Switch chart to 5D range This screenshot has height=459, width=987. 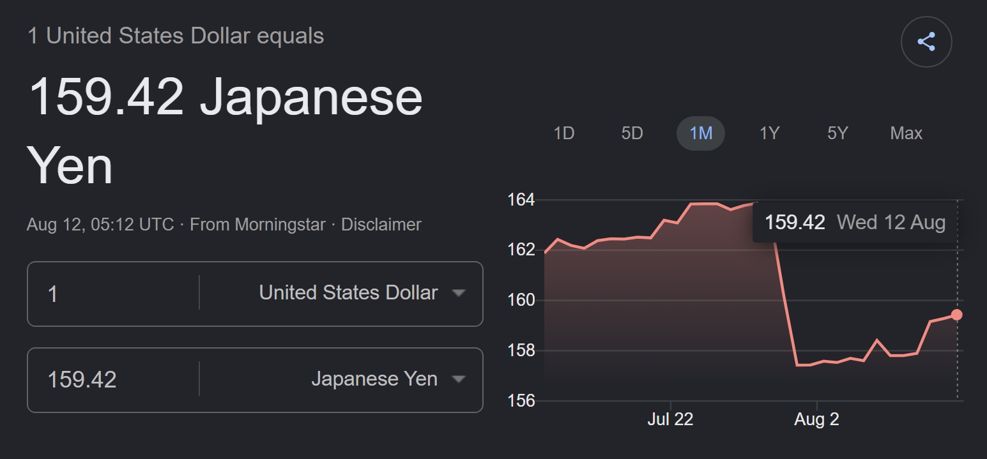(632, 133)
